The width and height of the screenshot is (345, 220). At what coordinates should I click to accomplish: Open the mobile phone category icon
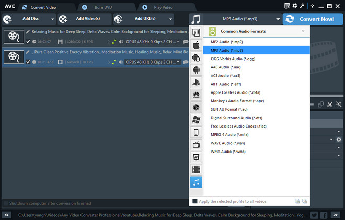(x=196, y=132)
